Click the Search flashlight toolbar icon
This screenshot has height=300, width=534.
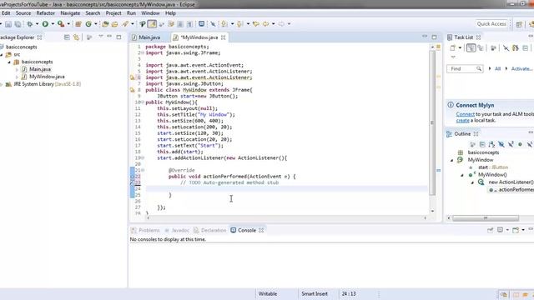coord(125,24)
